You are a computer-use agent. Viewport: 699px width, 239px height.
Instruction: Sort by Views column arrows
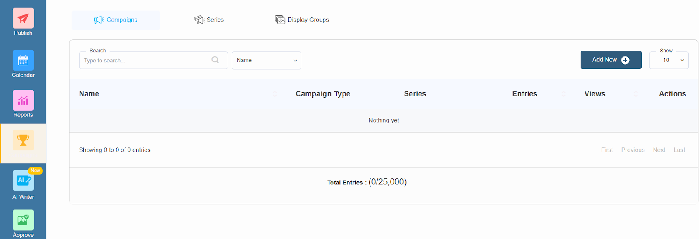tap(635, 94)
